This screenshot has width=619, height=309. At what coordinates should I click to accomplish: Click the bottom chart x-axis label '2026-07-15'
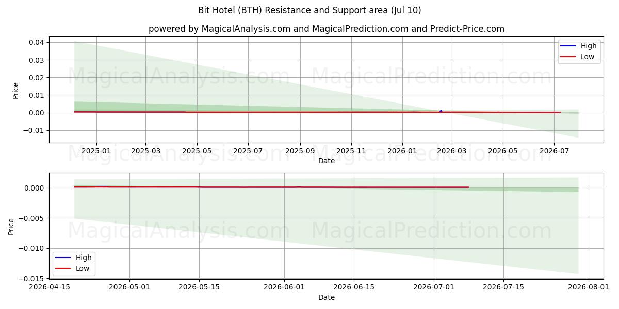503,287
